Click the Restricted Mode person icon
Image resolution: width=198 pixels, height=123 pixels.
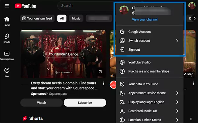[x=122, y=111]
